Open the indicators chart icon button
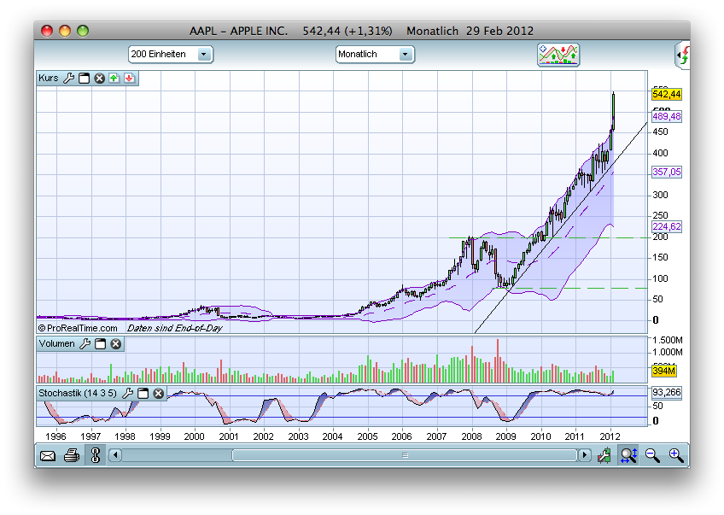This screenshot has height=515, width=724. tap(558, 55)
